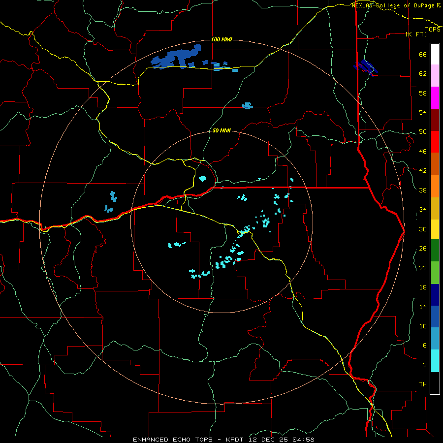Screen dimensions: 443x443
Task: Click the bright red legend swatch
Action: 435,142
